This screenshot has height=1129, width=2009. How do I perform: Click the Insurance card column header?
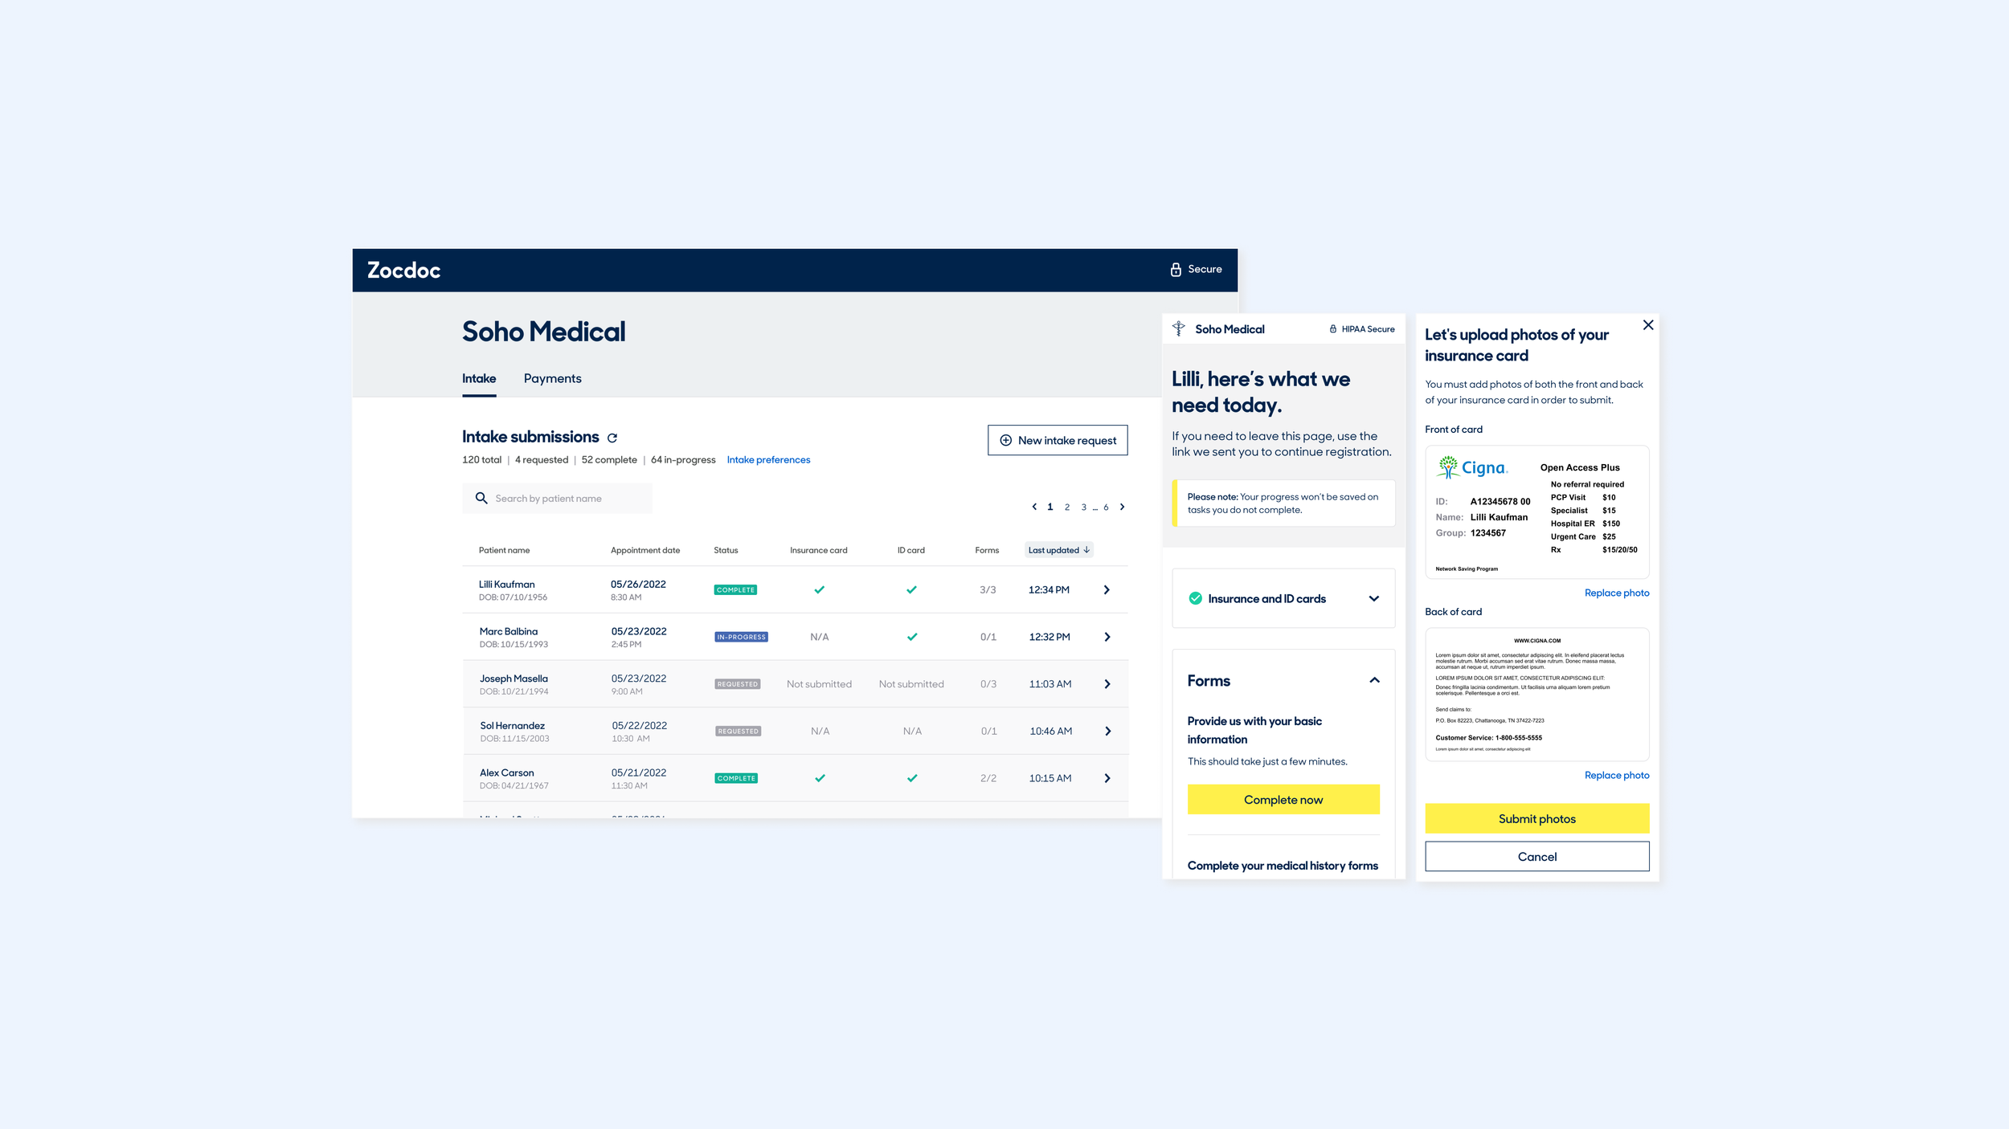click(x=818, y=550)
